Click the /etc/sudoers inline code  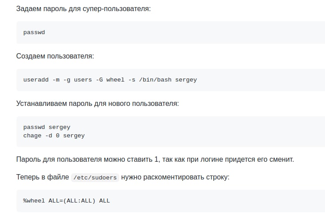(95, 177)
